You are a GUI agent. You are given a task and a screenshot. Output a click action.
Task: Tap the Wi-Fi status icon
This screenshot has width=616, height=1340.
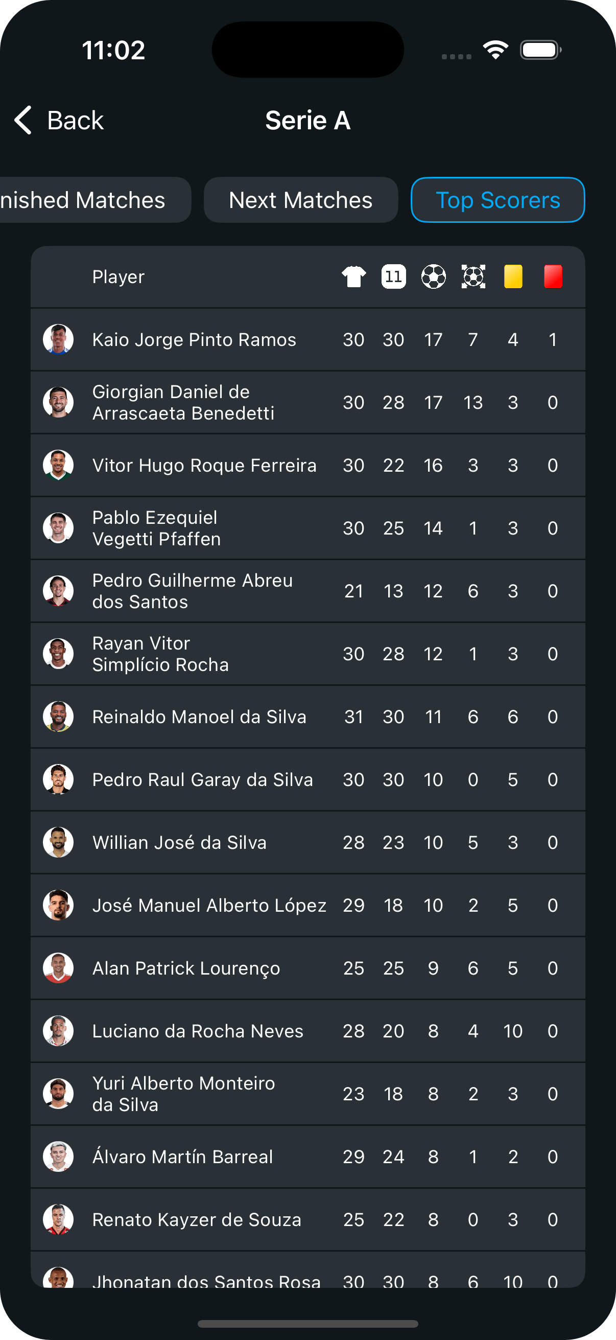tap(495, 50)
